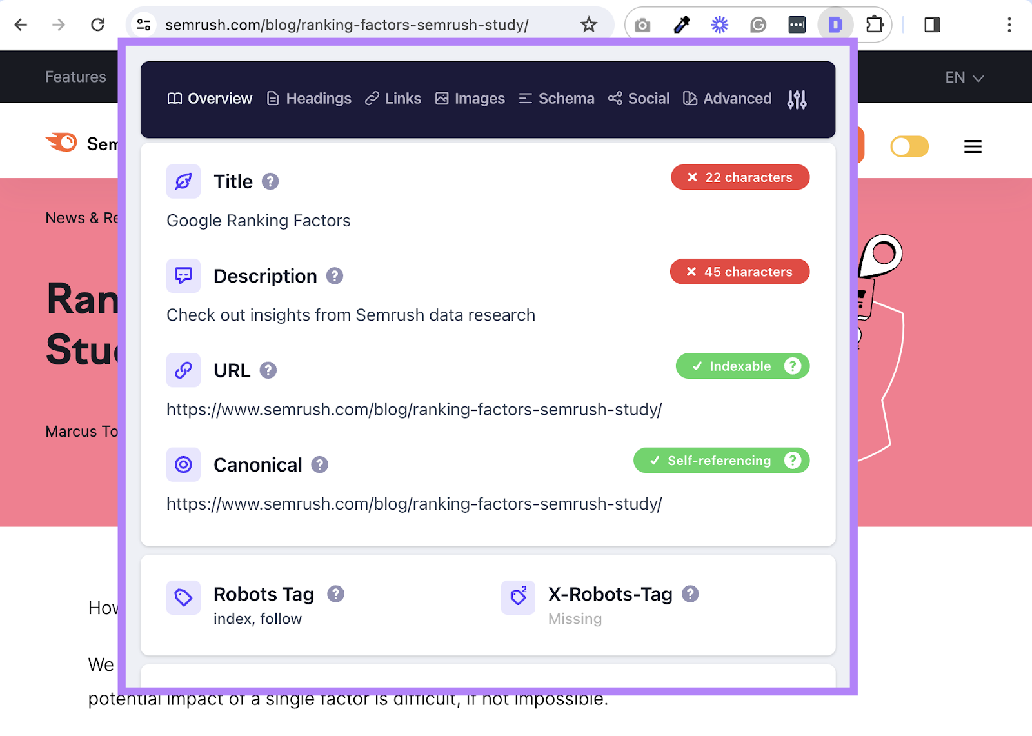Image resolution: width=1032 pixels, height=736 pixels.
Task: Open the EN language dropdown
Action: [x=963, y=77]
